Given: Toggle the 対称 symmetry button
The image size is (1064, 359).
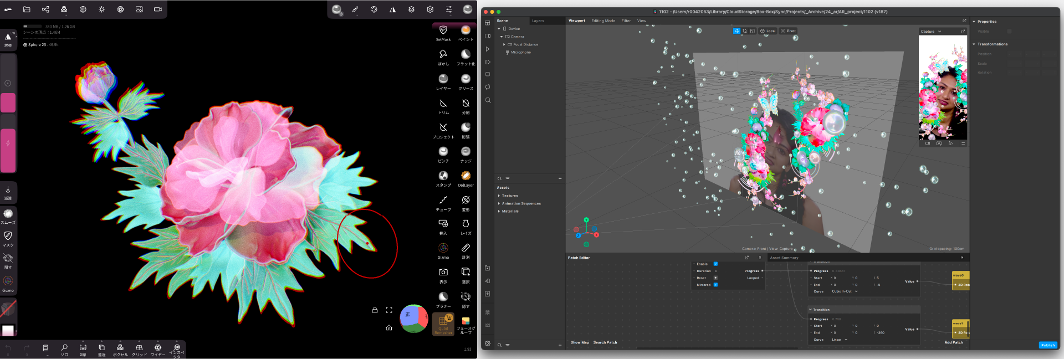Looking at the screenshot, I should pyautogui.click(x=8, y=39).
